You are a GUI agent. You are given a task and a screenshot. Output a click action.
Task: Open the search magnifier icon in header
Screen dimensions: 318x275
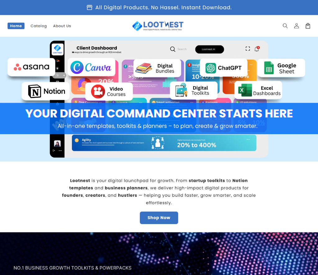coord(285,26)
